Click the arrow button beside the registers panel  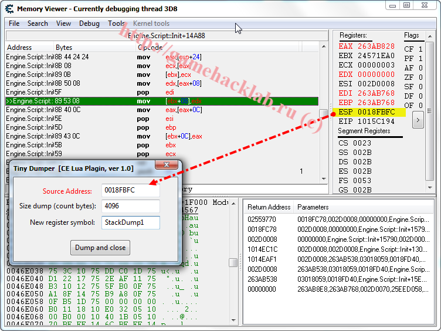tap(418, 120)
